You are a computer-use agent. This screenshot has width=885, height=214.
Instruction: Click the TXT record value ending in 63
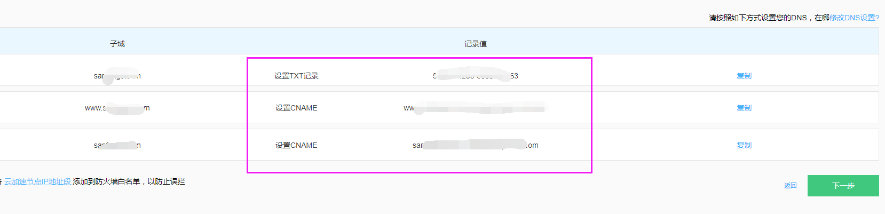[x=475, y=76]
